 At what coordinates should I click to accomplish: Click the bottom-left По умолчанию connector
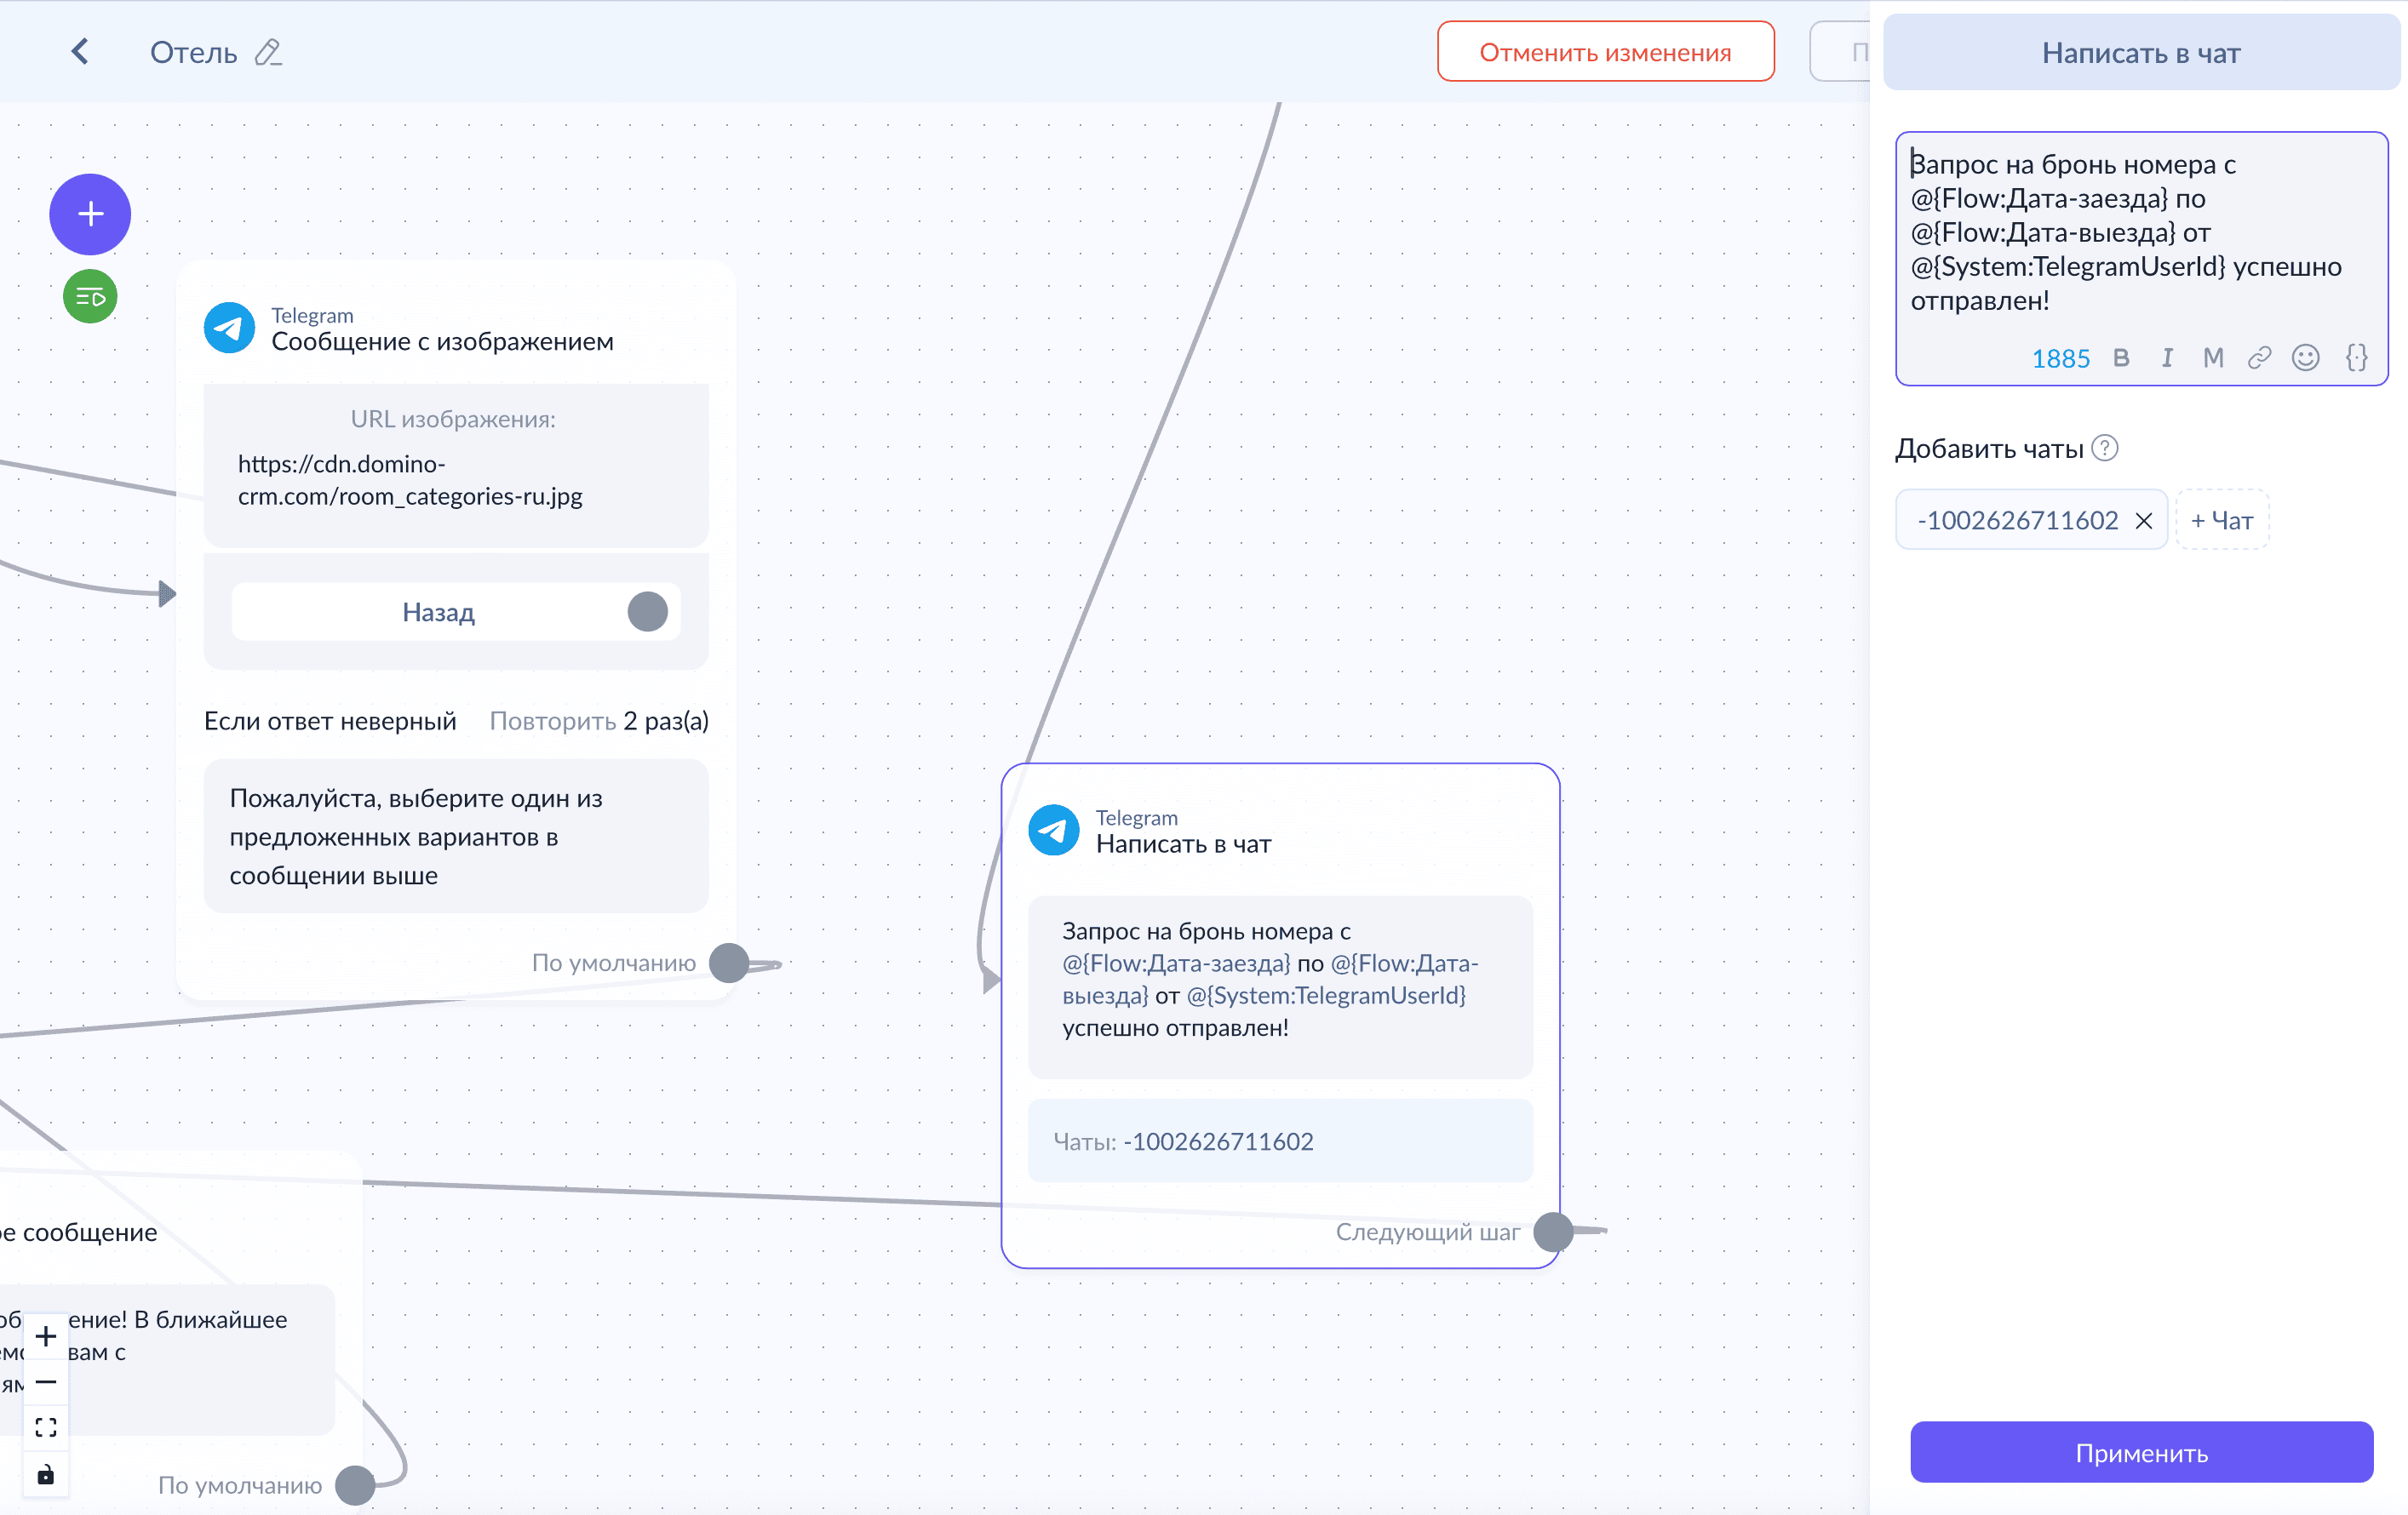[355, 1485]
